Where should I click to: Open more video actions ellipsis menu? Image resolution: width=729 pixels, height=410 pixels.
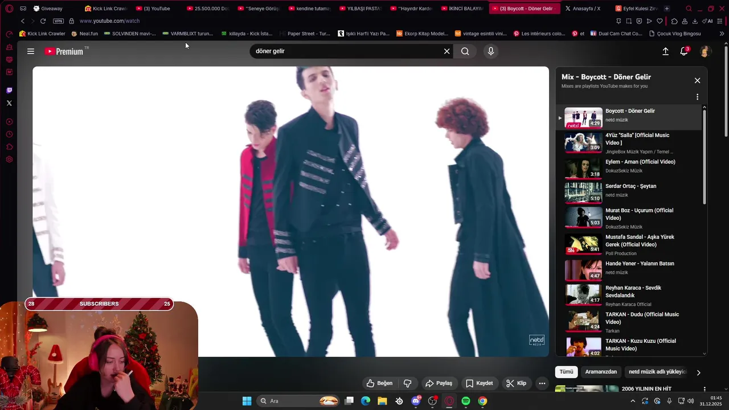542,383
